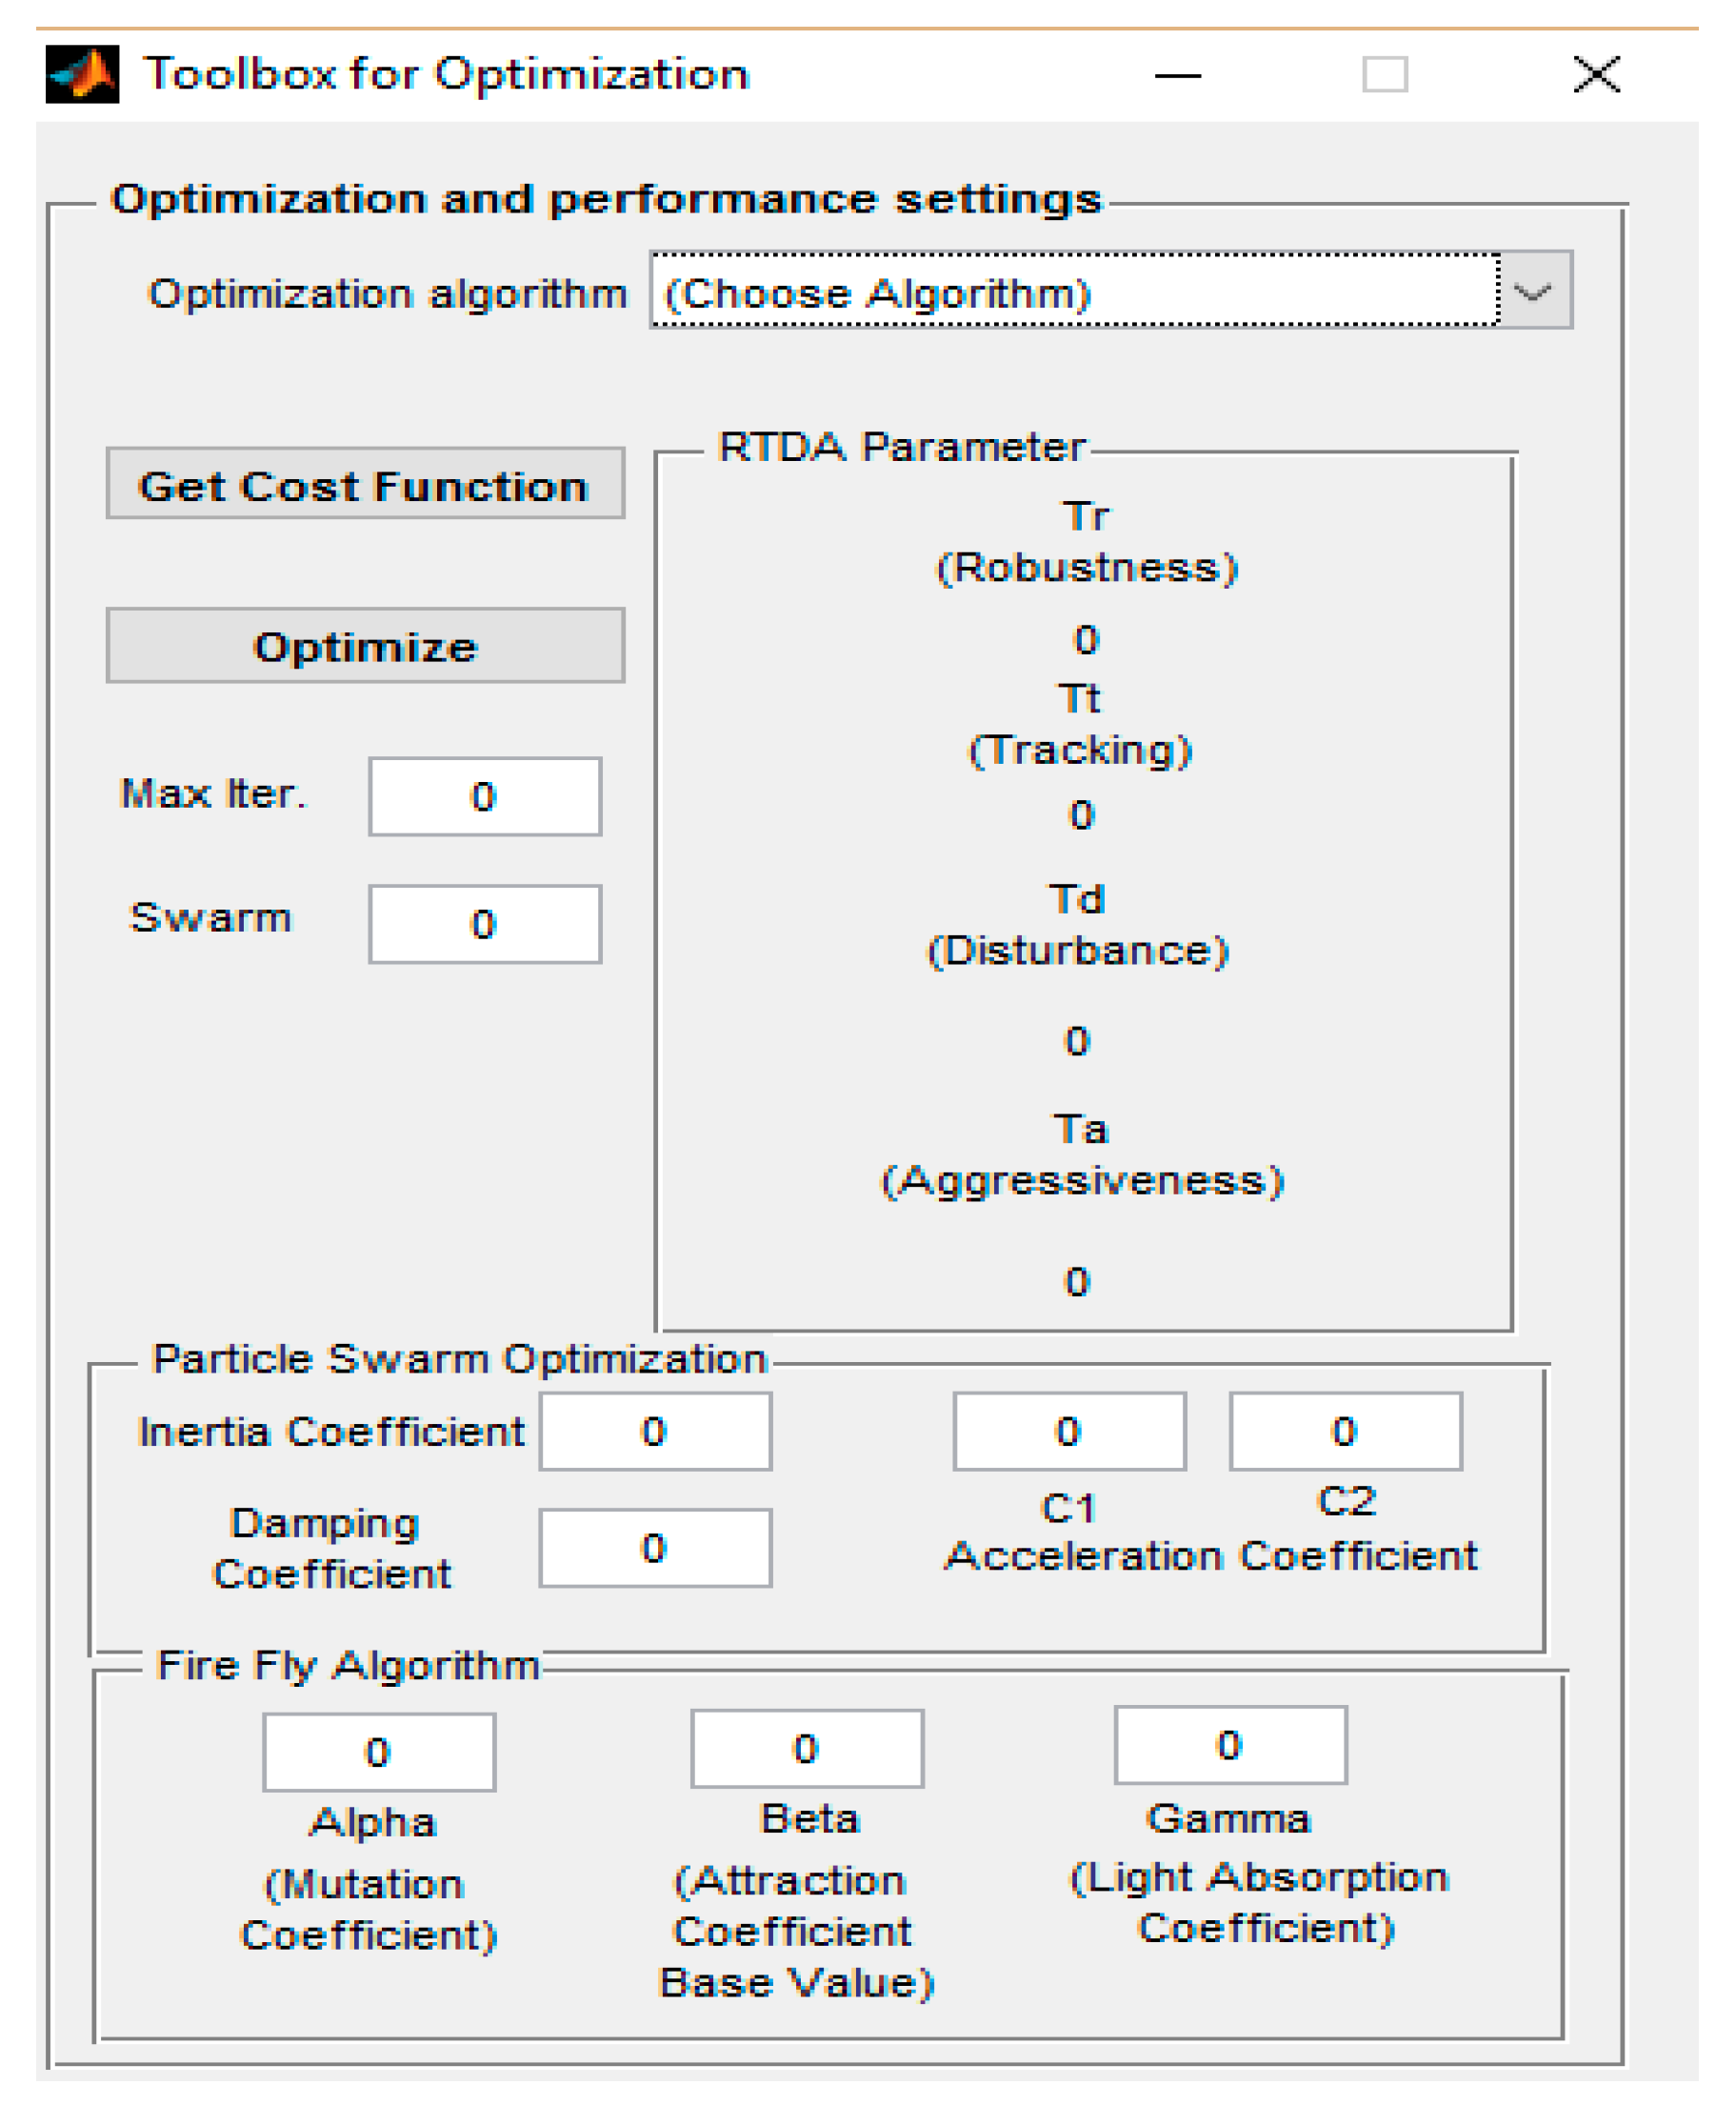Click the Tt (Tracking) value
1736x2105 pixels.
click(1081, 815)
